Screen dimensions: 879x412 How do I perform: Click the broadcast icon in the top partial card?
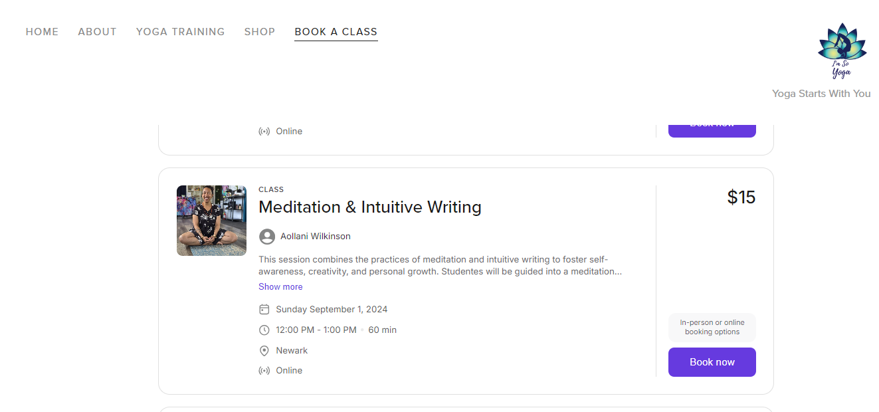coord(264,132)
